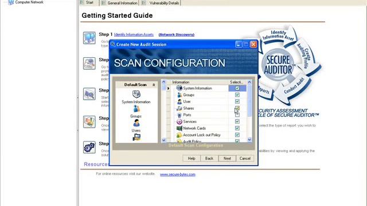
Task: Click up arrow of left list scrollbar
Action: point(163,82)
